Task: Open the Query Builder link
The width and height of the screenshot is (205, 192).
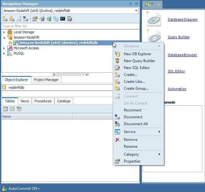Action: click(179, 37)
